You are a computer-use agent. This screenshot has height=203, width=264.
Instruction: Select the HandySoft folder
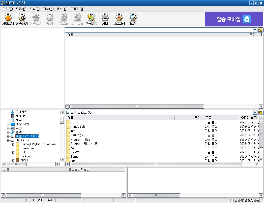pyautogui.click(x=77, y=126)
